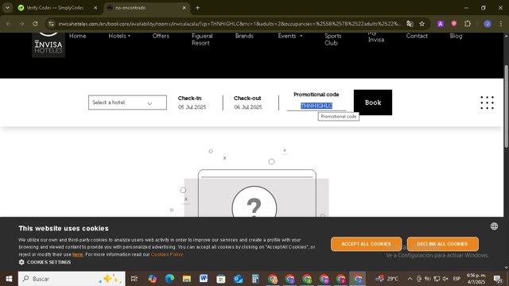Click Decline All Cookies

pyautogui.click(x=442, y=244)
